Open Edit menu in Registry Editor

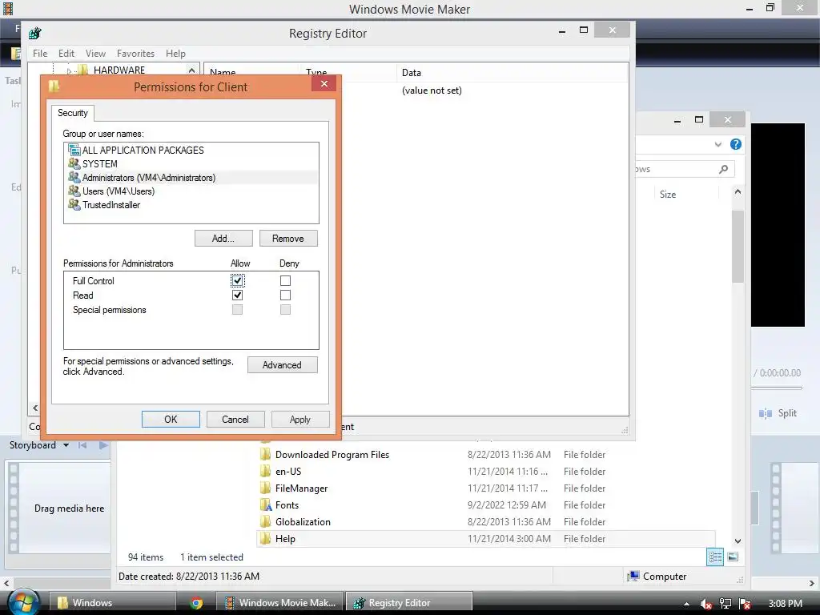(x=66, y=54)
